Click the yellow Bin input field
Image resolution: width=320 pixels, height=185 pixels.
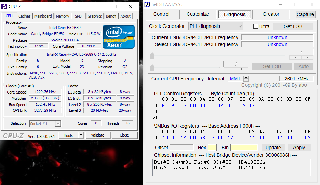244,148
